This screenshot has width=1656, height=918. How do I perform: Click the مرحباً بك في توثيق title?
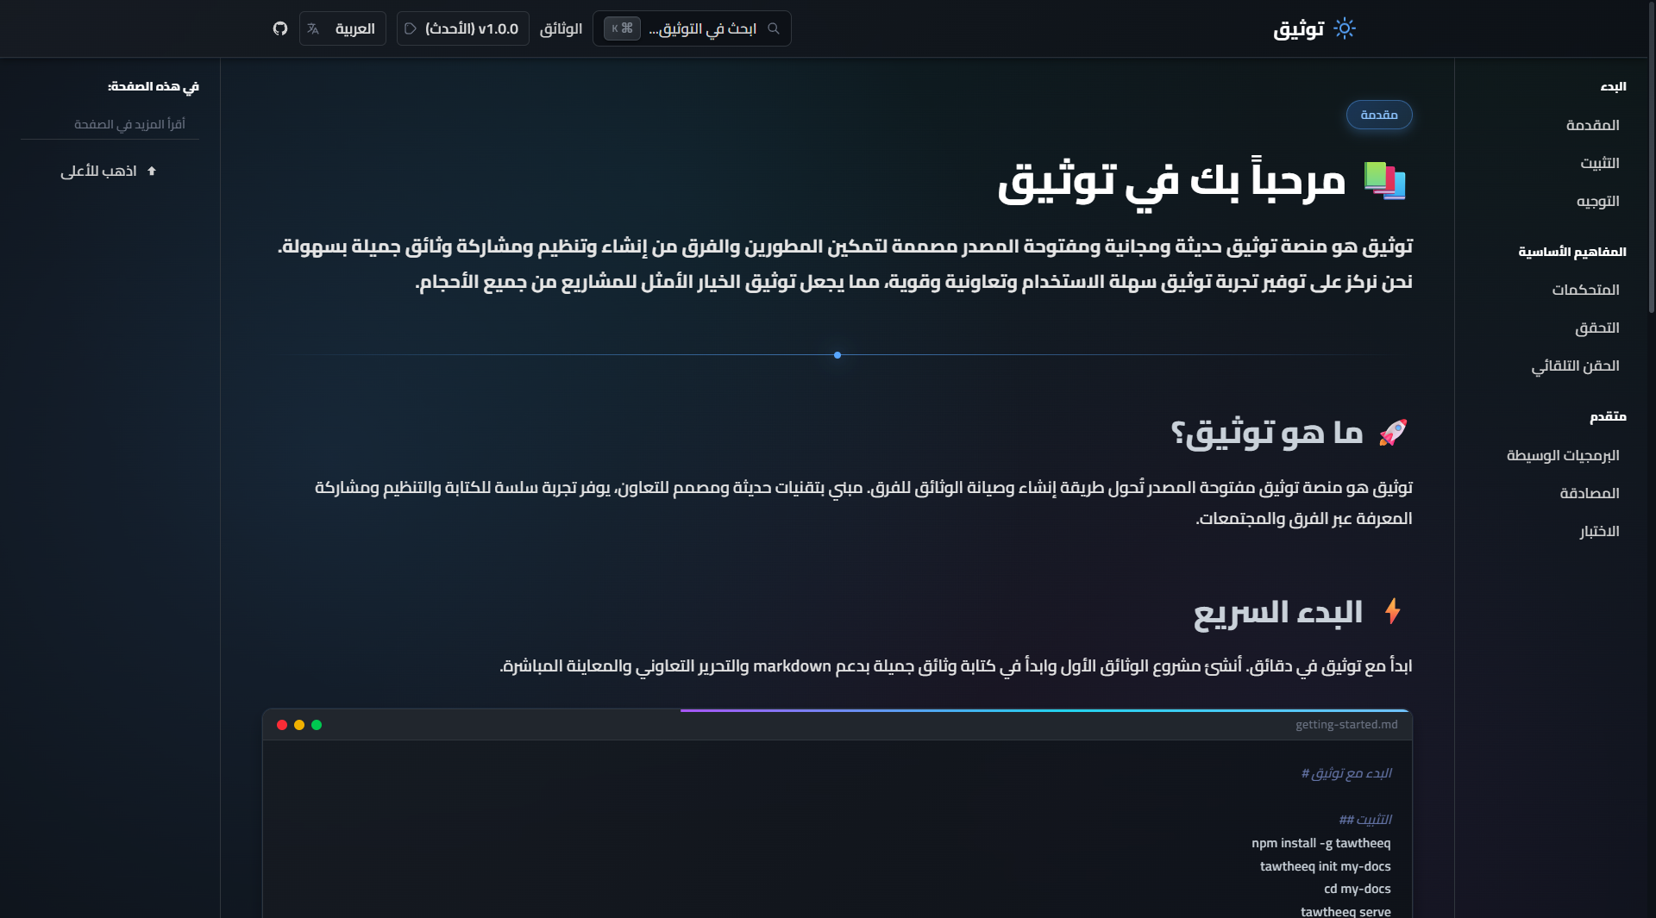coord(1171,181)
